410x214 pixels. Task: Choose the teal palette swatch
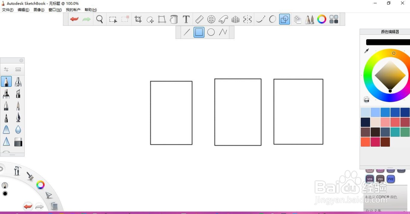[x=395, y=132]
